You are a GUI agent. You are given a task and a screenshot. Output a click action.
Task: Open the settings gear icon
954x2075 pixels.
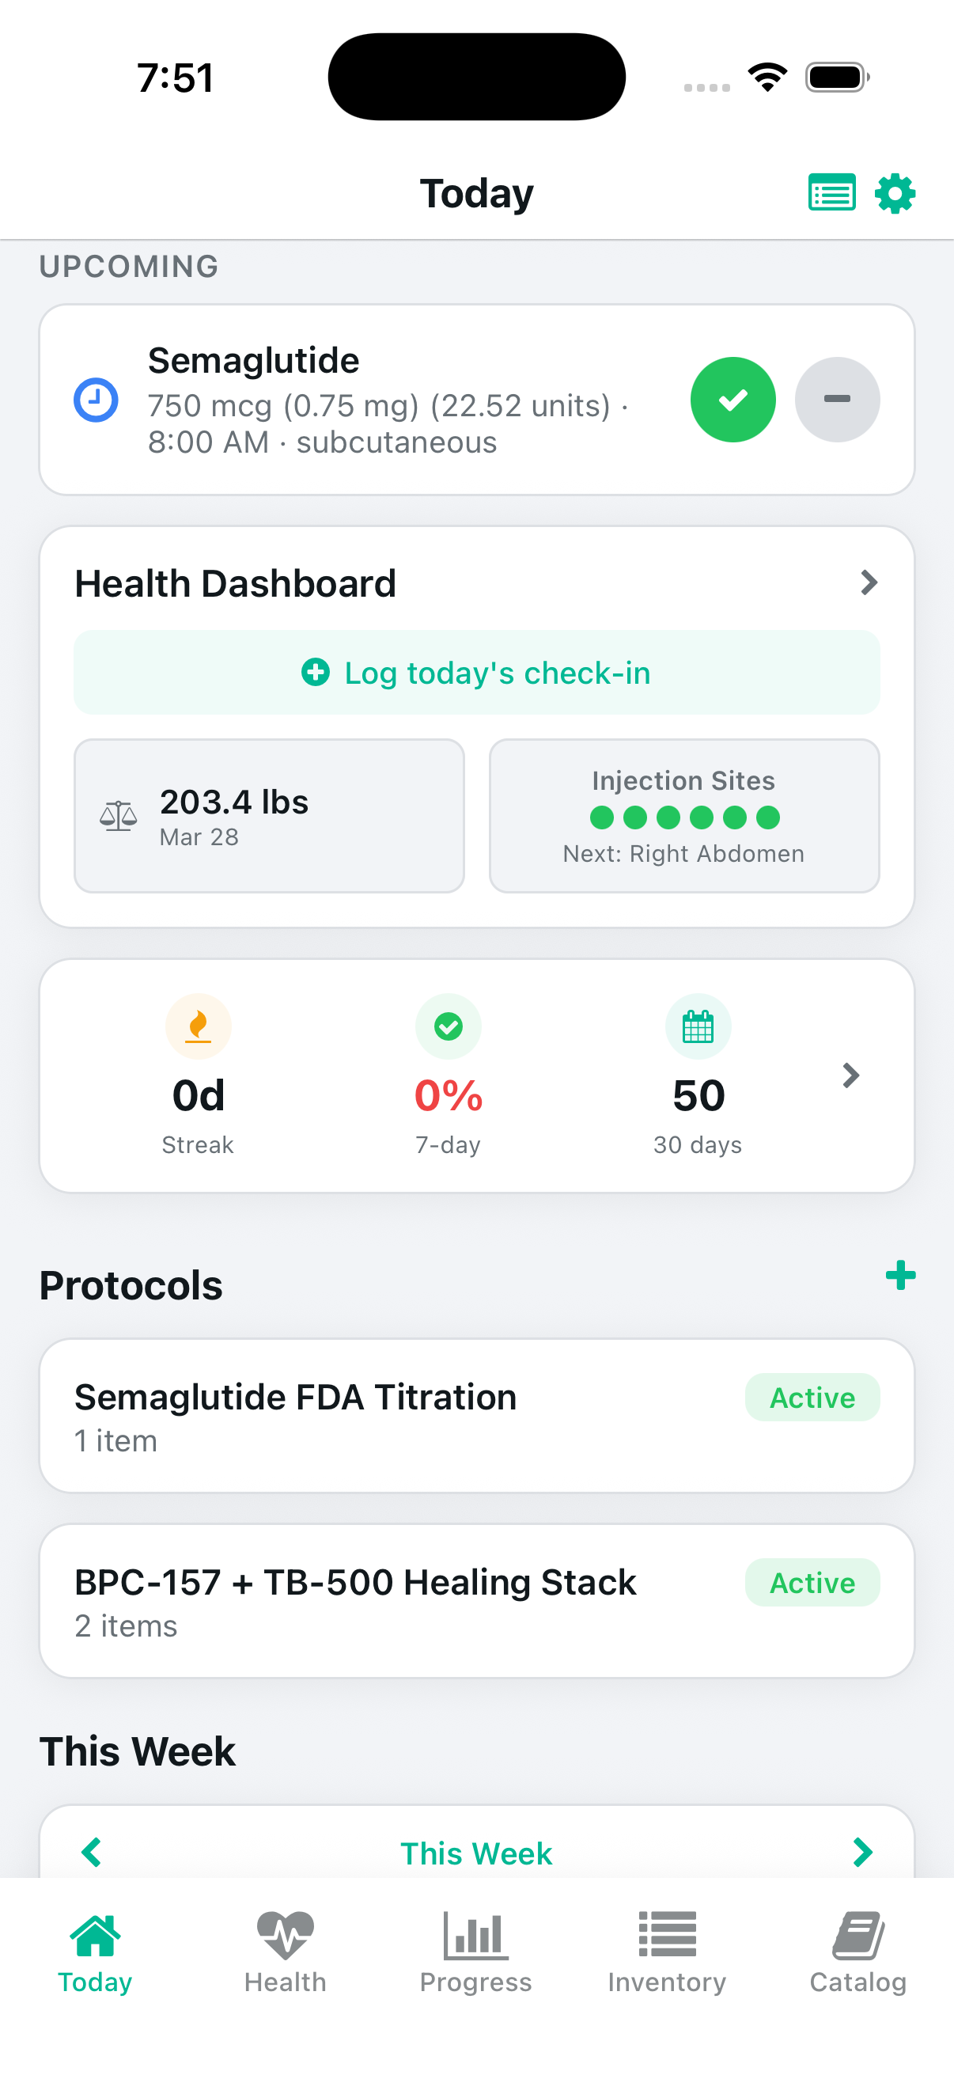[x=895, y=193]
